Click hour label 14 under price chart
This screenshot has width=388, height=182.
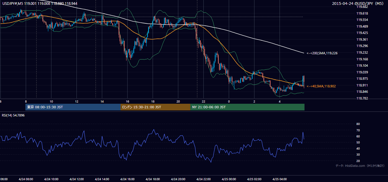click(x=102, y=101)
